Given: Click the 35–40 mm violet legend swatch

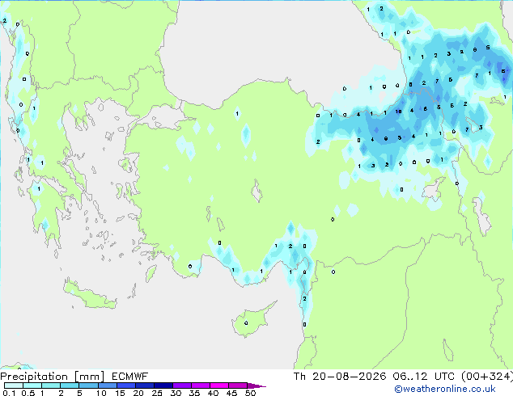Looking at the screenshot, I should pyautogui.click(x=200, y=385).
